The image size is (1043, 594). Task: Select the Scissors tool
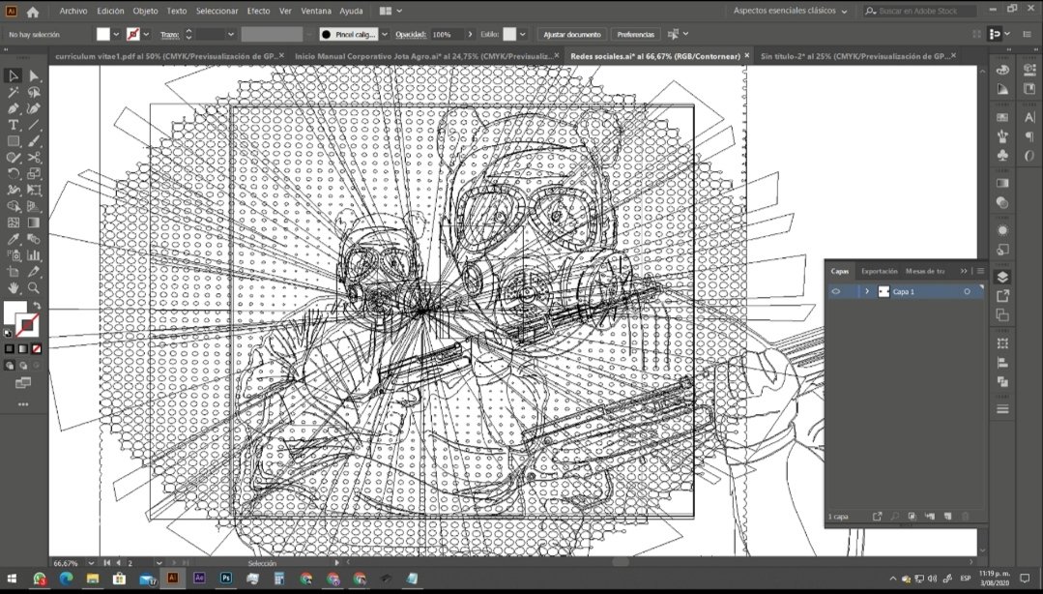pyautogui.click(x=34, y=158)
